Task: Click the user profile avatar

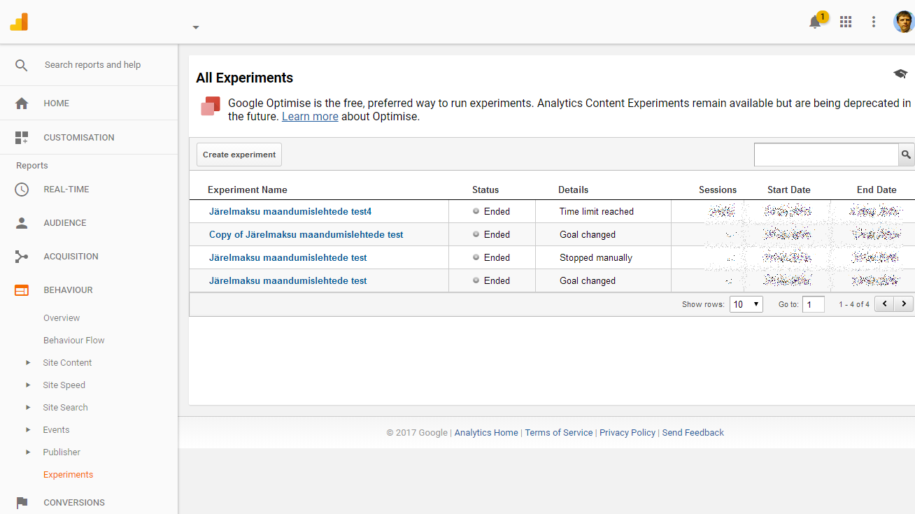Action: click(x=903, y=22)
